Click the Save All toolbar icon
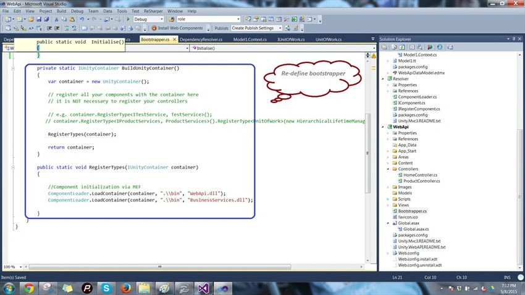Screen dimensions: 525x295 [x=46, y=19]
